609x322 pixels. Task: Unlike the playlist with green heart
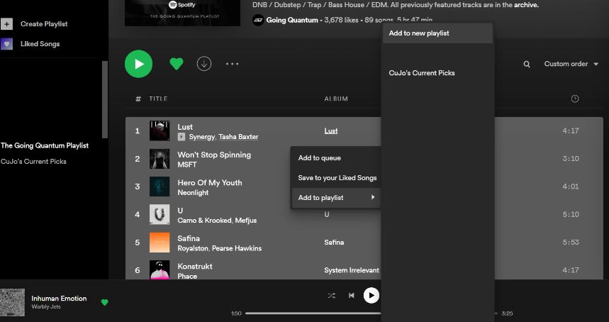(x=177, y=64)
